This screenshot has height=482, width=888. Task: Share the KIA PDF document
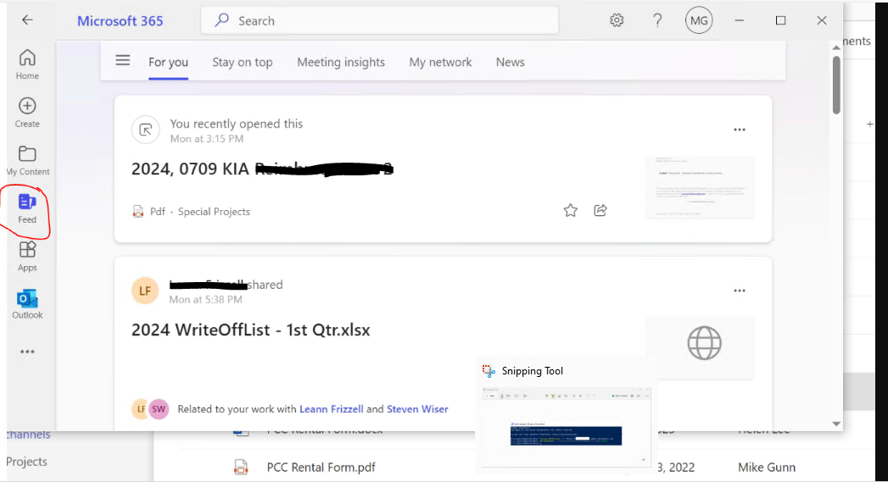[x=600, y=210]
